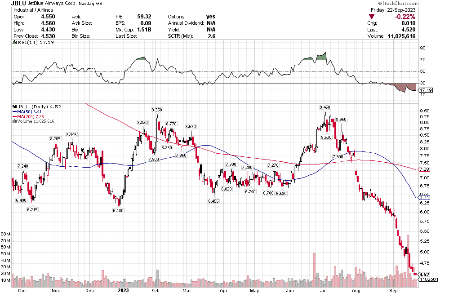Image resolution: width=449 pixels, height=293 pixels.
Task: Click the 4.52 last price tag
Action: pyautogui.click(x=425, y=274)
